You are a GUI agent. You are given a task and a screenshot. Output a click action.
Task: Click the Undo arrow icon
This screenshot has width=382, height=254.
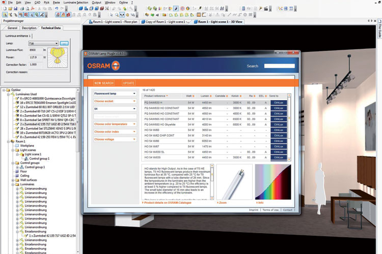[57, 9]
